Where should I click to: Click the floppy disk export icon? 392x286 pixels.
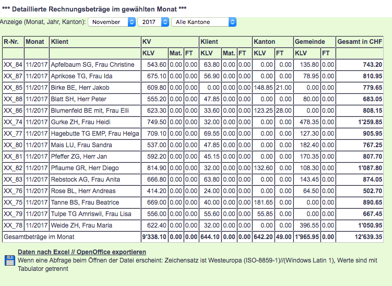[8, 261]
